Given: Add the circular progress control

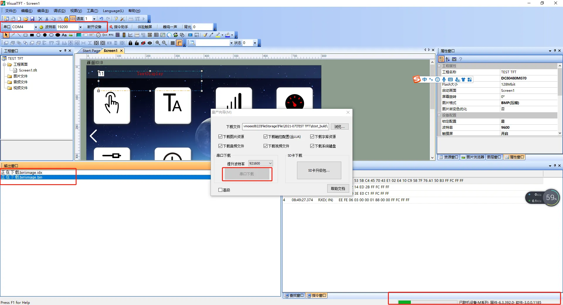Looking at the screenshot, I should [169, 35].
